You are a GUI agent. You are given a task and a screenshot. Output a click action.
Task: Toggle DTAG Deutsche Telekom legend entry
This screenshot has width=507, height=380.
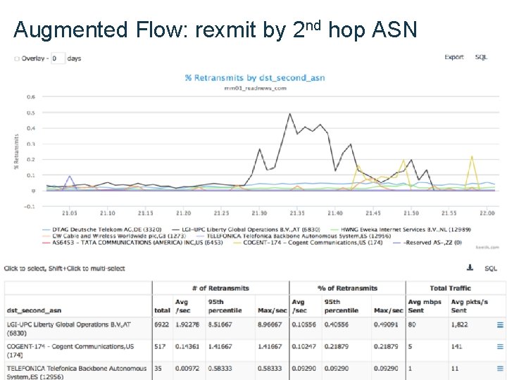click(x=102, y=229)
